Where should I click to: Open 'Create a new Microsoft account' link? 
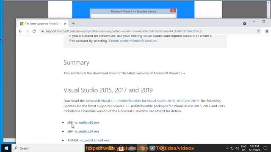pyautogui.click(x=133, y=41)
